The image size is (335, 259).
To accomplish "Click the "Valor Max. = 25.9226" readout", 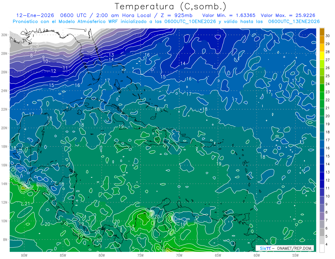I will [x=288, y=15].
